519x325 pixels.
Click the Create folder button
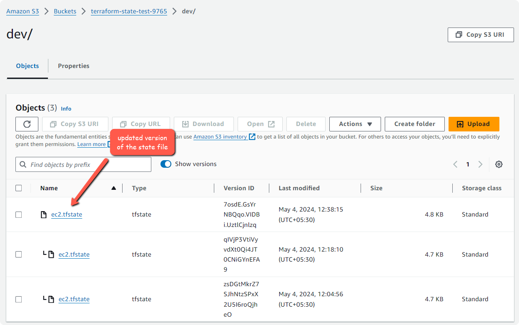(414, 124)
